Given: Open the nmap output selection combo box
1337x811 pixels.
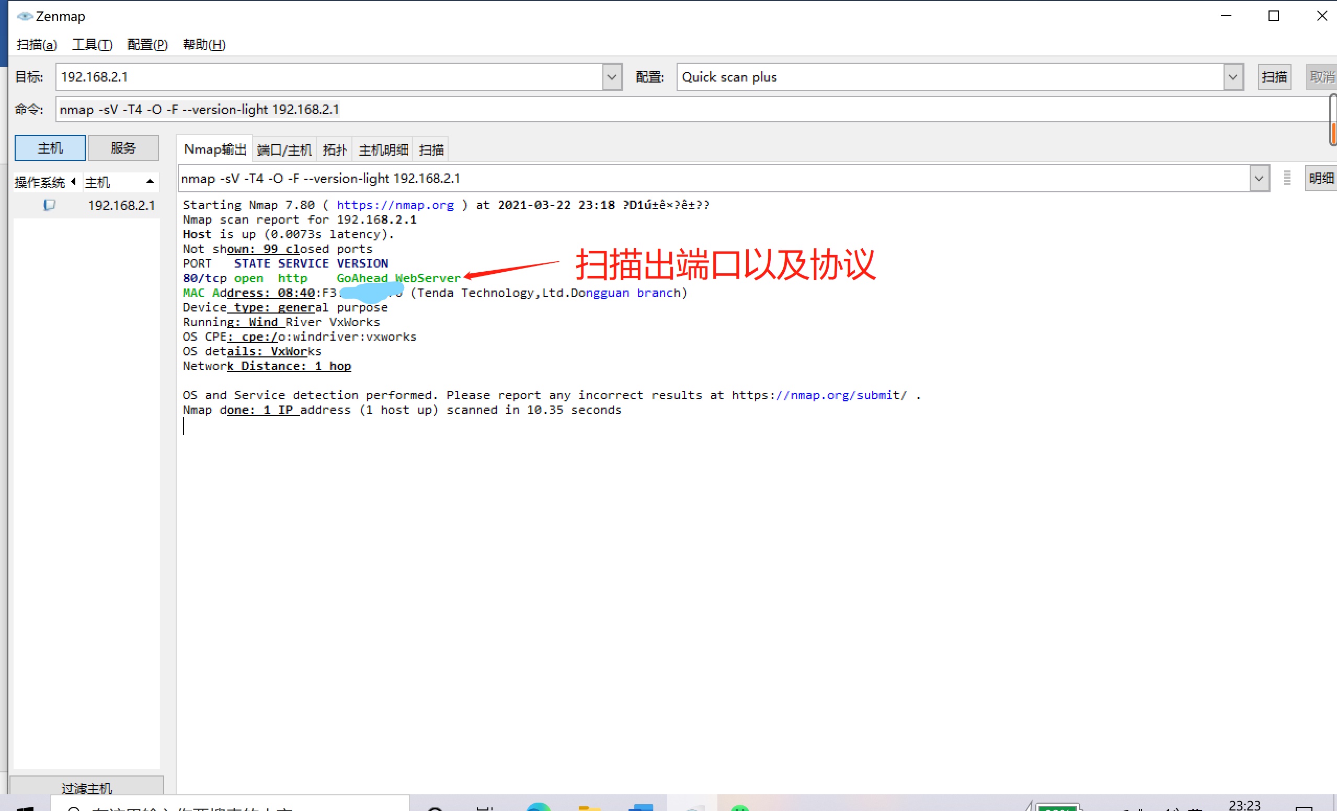Looking at the screenshot, I should point(724,178).
